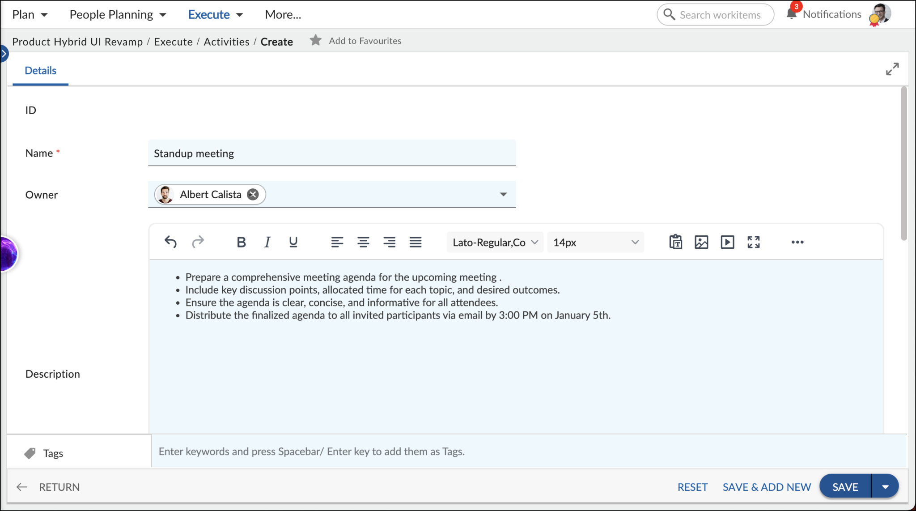Expand the editor to fullscreen mode
916x511 pixels.
[754, 242]
